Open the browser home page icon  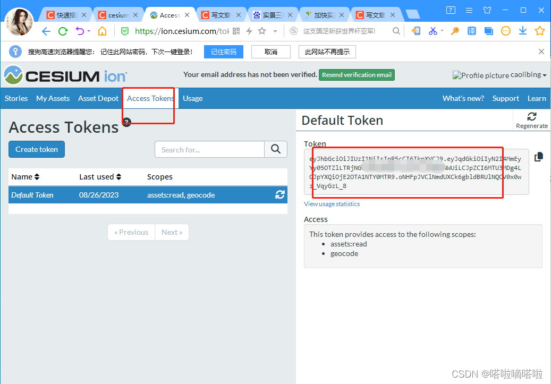point(102,31)
